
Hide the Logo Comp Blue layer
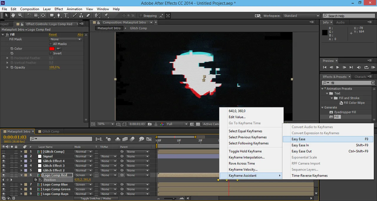tap(4, 184)
